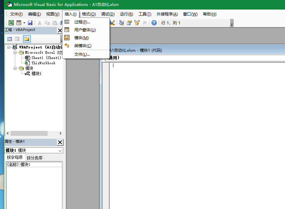285x209 pixels.
Task: Click the project panel horizontal scrollbar thumb
Action: click(x=29, y=134)
